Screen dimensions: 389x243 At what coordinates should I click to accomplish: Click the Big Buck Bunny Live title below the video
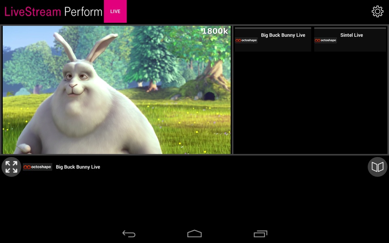[x=78, y=167]
